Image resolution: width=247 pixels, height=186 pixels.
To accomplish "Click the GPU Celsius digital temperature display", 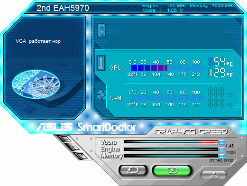I will point(220,62).
